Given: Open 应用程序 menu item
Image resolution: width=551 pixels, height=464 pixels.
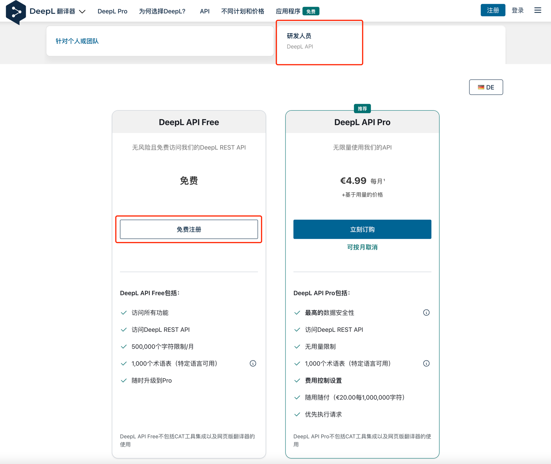Looking at the screenshot, I should coord(288,11).
